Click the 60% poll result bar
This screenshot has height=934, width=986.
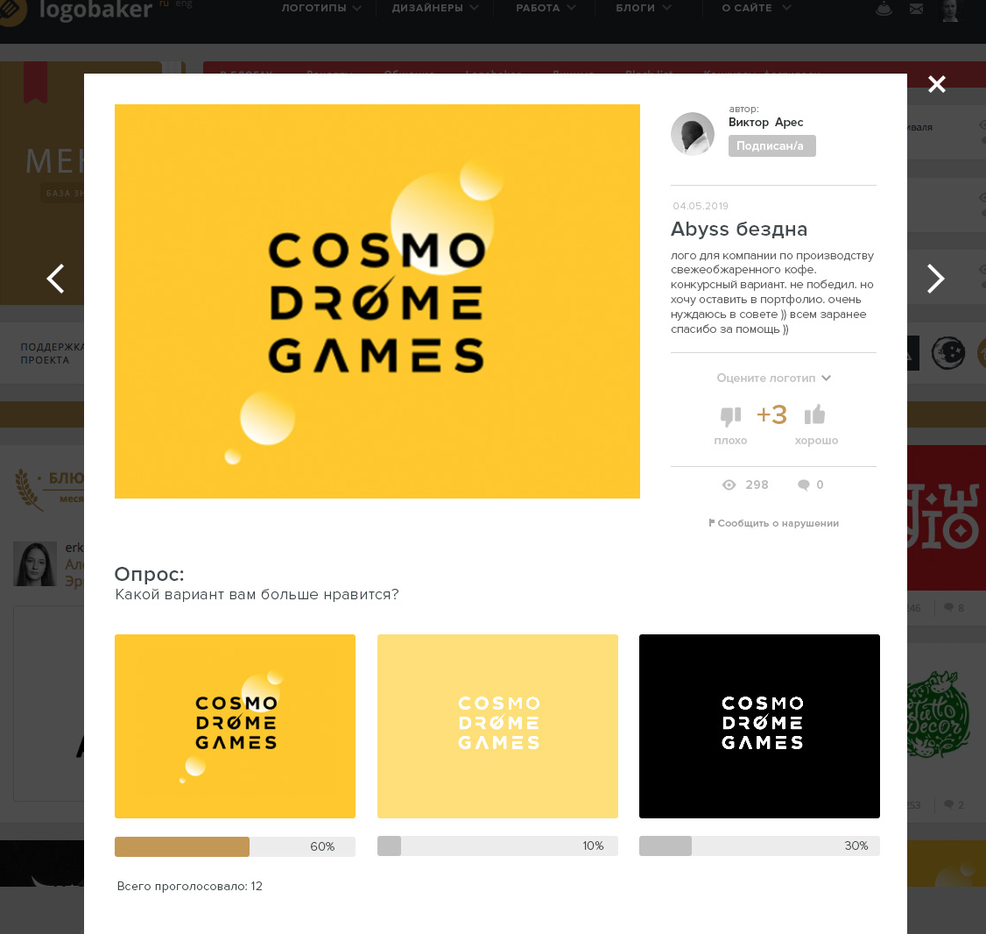[x=235, y=846]
